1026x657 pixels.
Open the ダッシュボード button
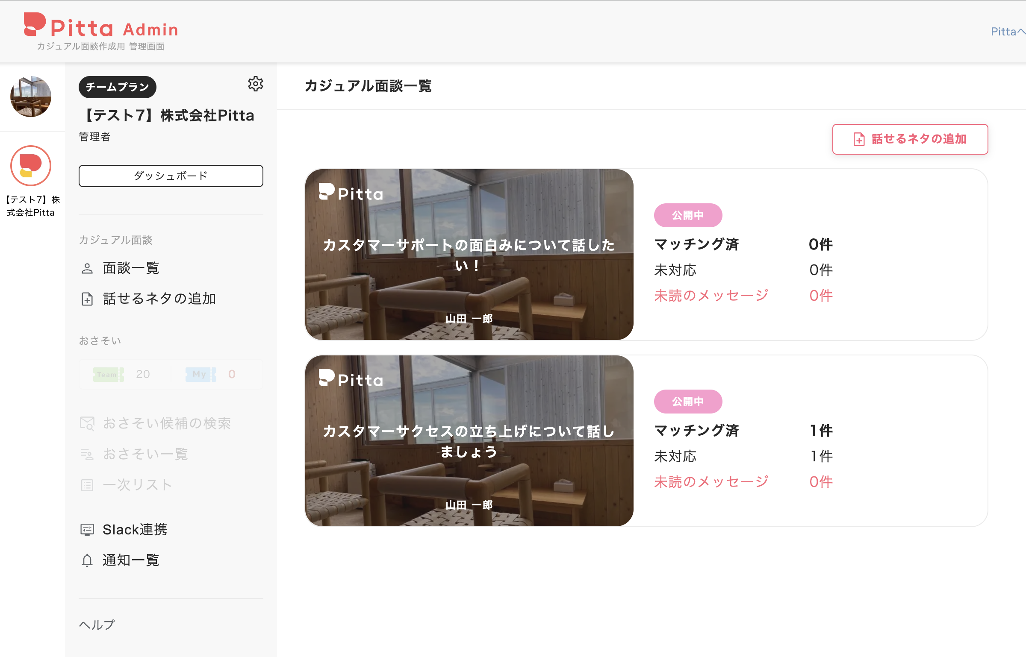pos(171,176)
